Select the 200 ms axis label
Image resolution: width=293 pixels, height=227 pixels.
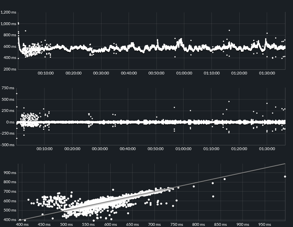pyautogui.click(x=10, y=69)
